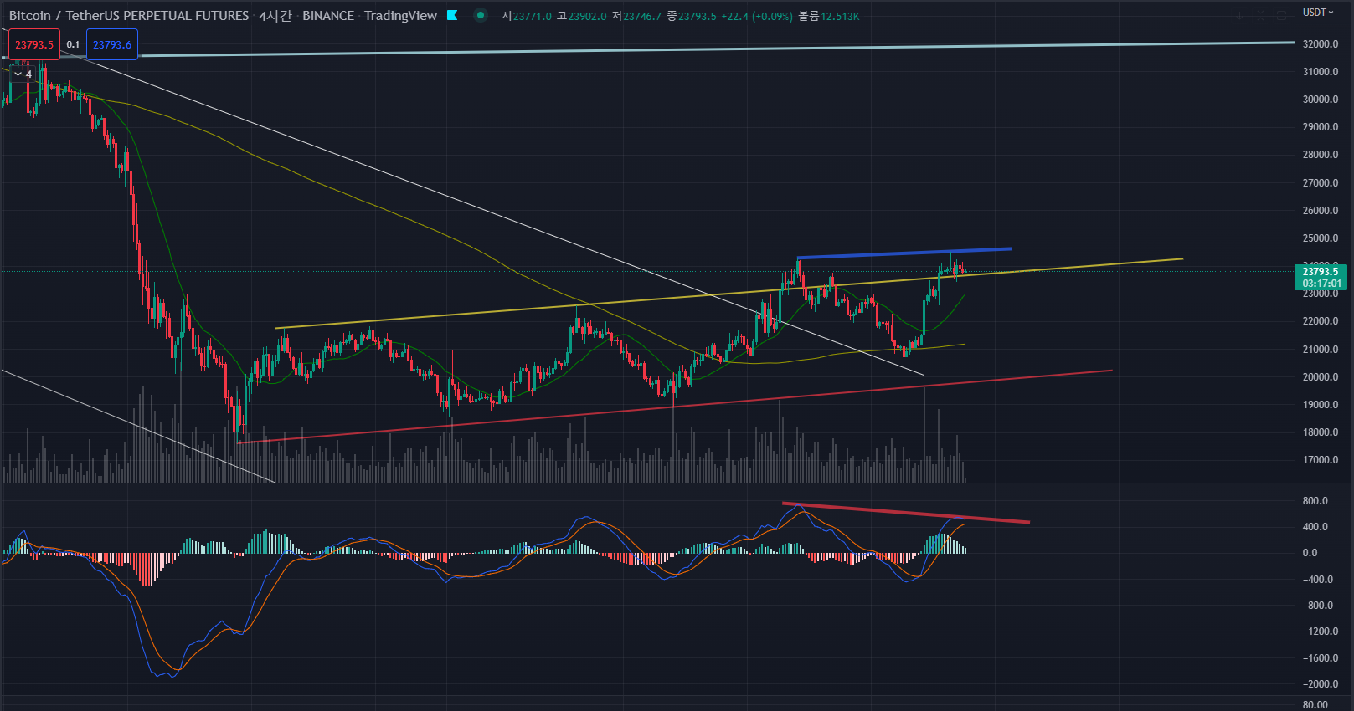Image resolution: width=1354 pixels, height=711 pixels.
Task: Click the 0.1 spread value
Action: (x=74, y=44)
